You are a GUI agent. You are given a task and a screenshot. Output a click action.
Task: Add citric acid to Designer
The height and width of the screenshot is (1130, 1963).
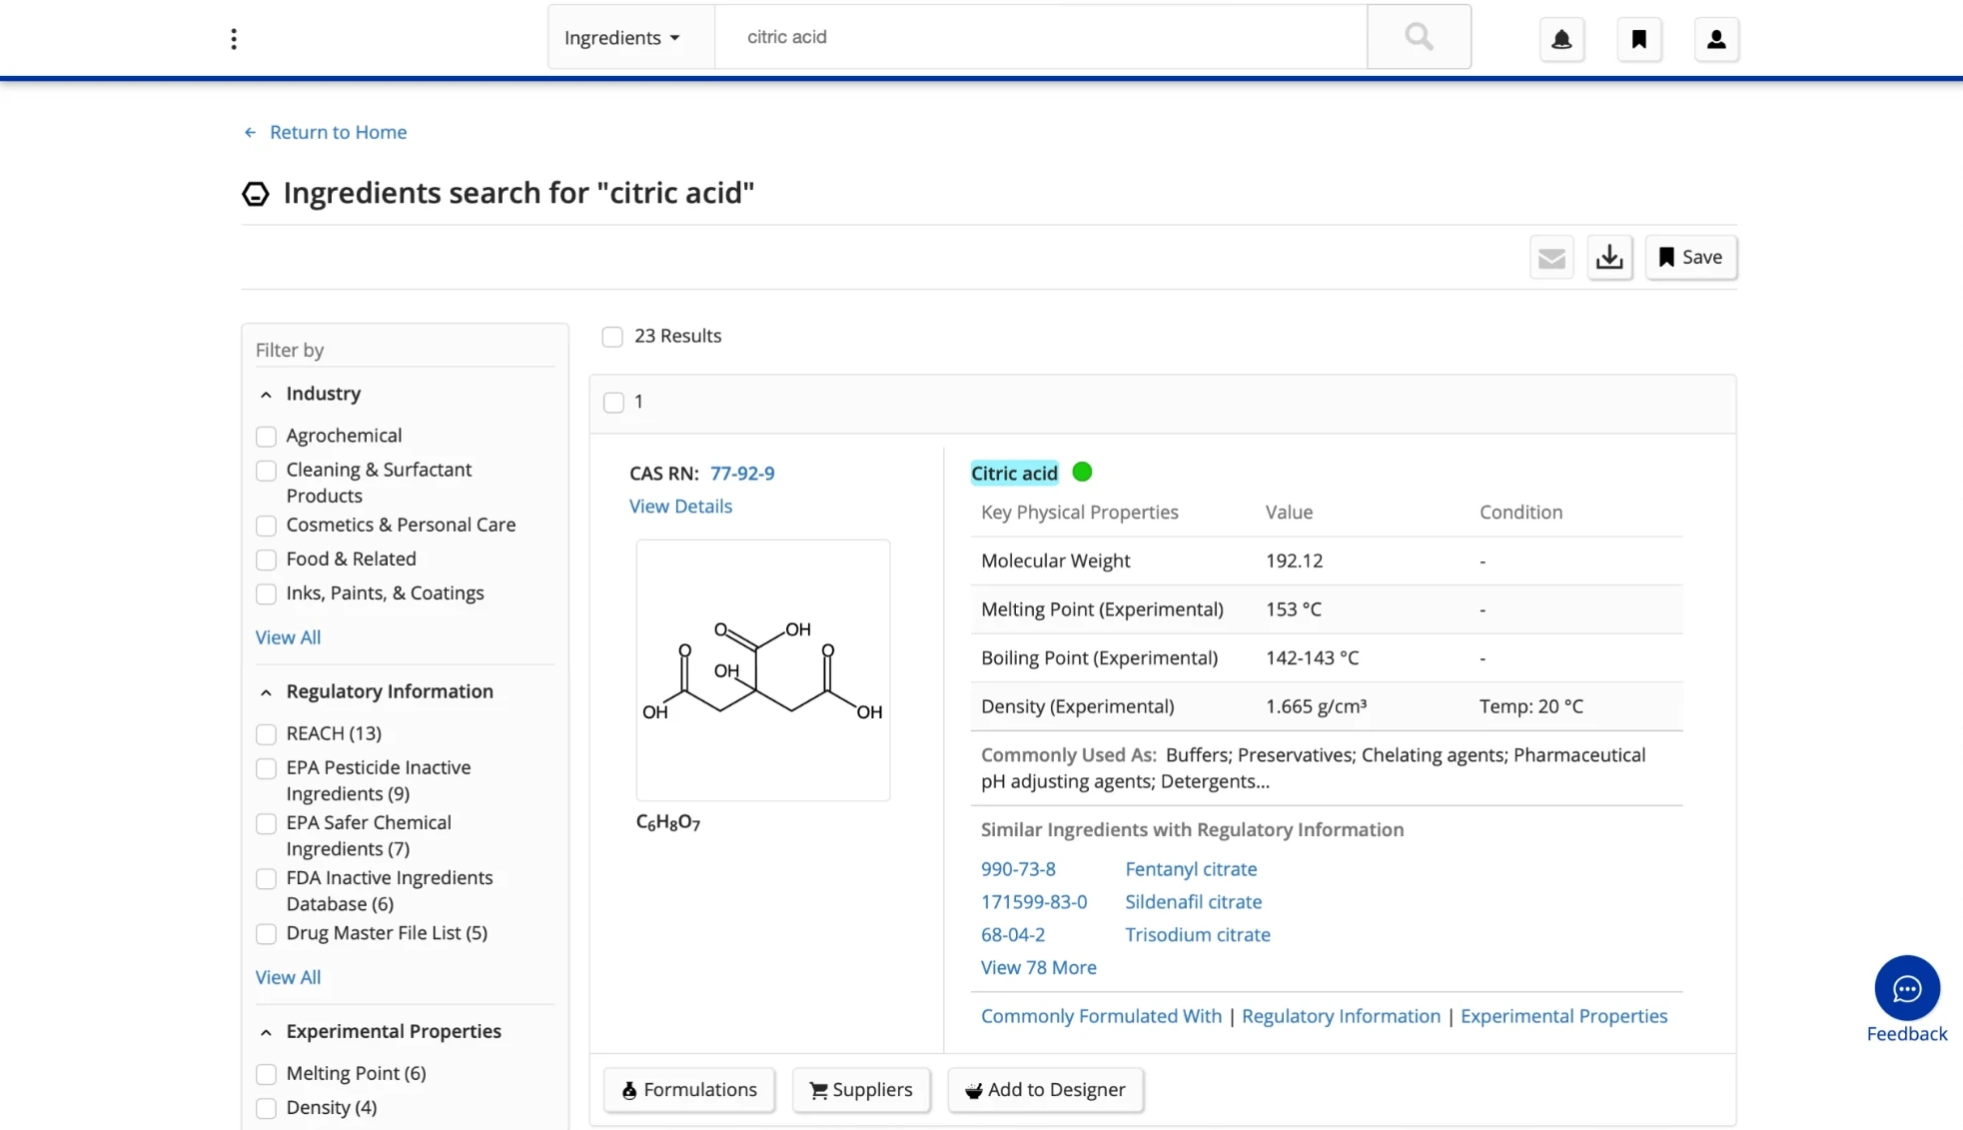pyautogui.click(x=1045, y=1090)
